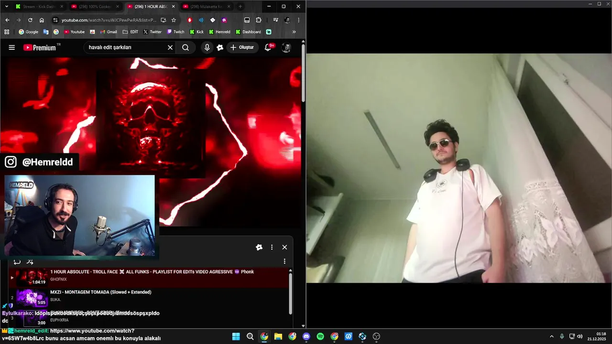Go back in the Chrome browser
The height and width of the screenshot is (344, 612).
(x=7, y=20)
